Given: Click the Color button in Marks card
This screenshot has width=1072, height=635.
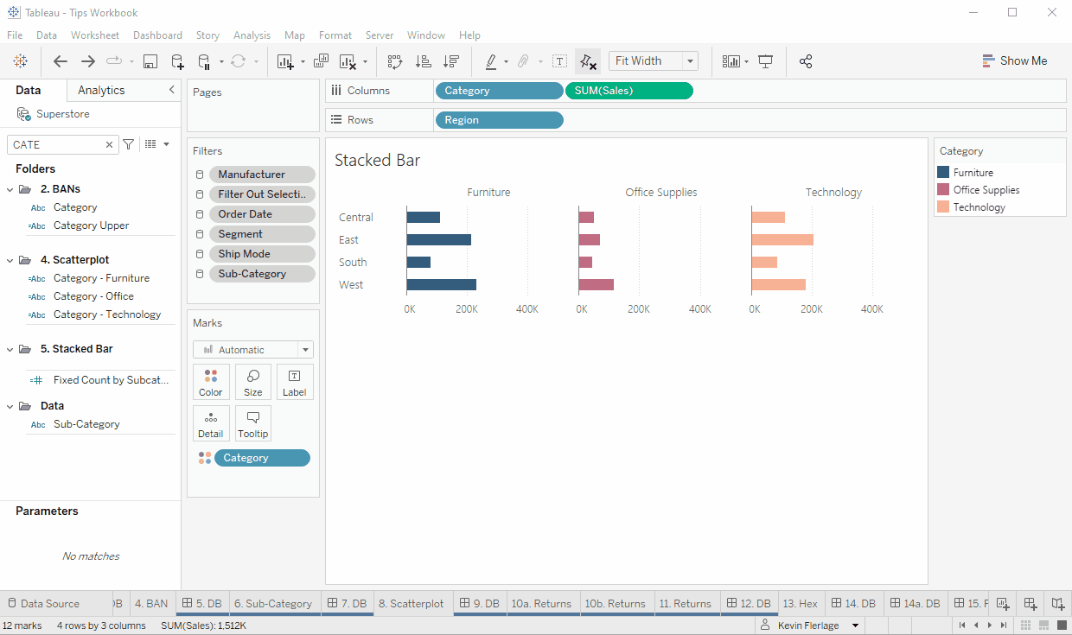Looking at the screenshot, I should coord(211,382).
